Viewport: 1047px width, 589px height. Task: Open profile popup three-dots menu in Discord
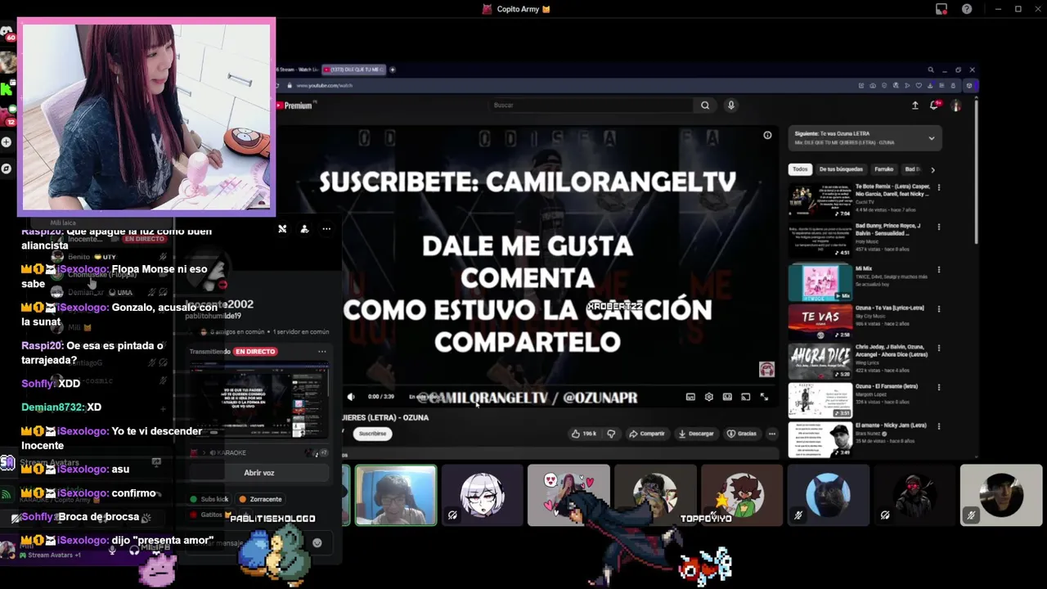point(326,229)
